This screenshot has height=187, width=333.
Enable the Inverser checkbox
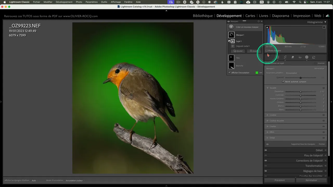316,63
